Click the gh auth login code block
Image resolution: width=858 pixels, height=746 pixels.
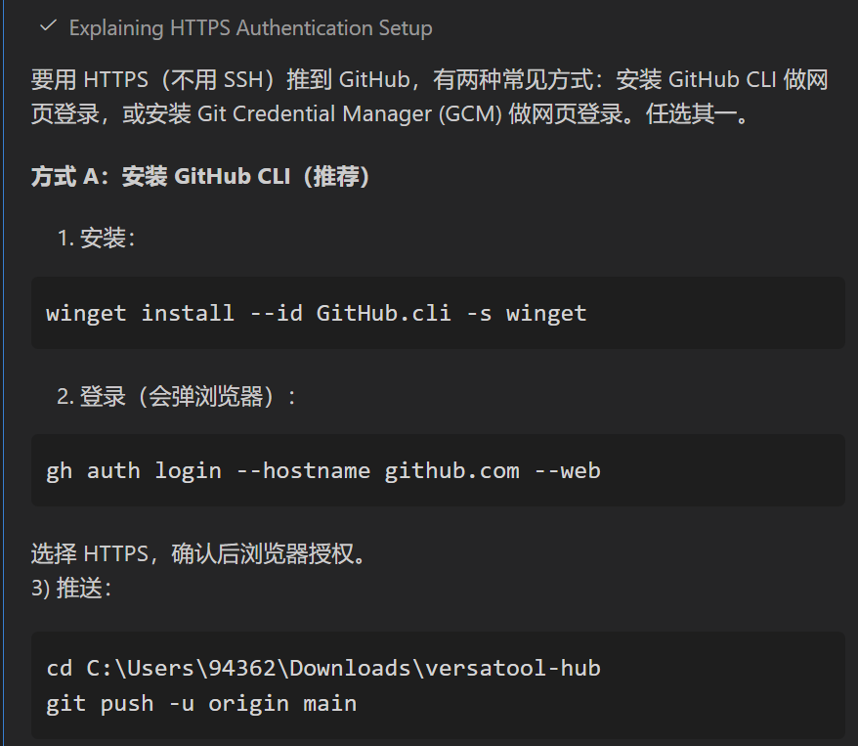pos(438,470)
